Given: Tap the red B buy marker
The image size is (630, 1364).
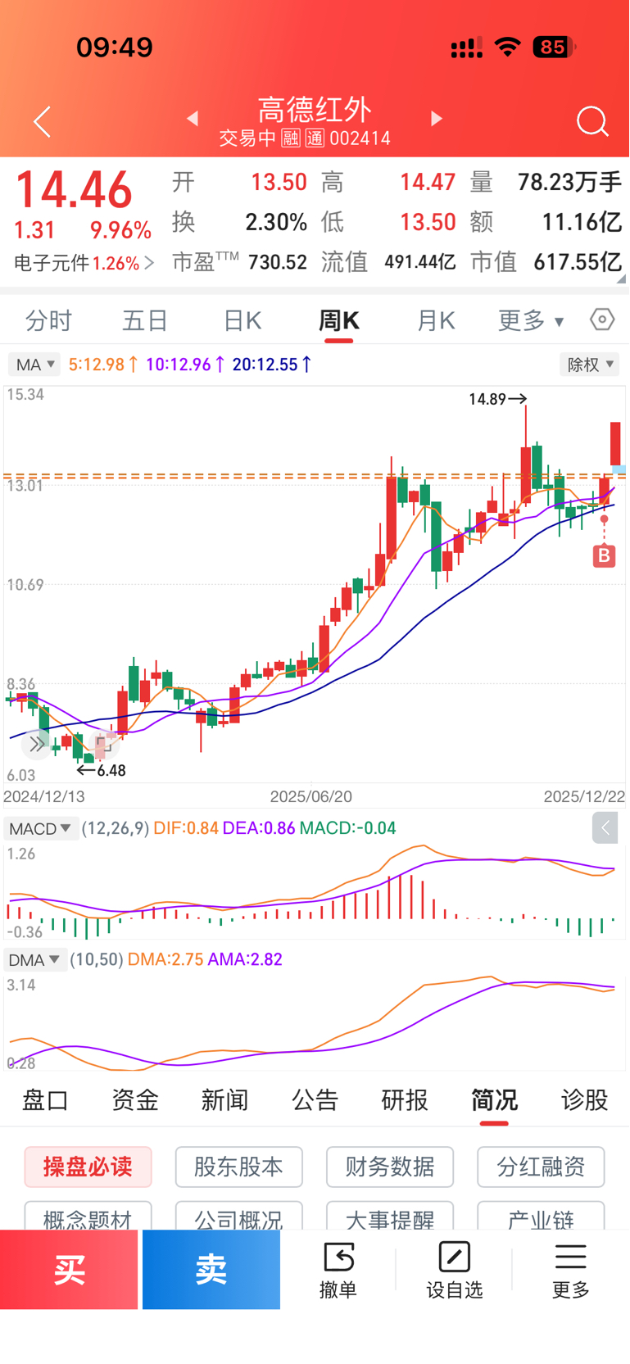Looking at the screenshot, I should [x=604, y=556].
